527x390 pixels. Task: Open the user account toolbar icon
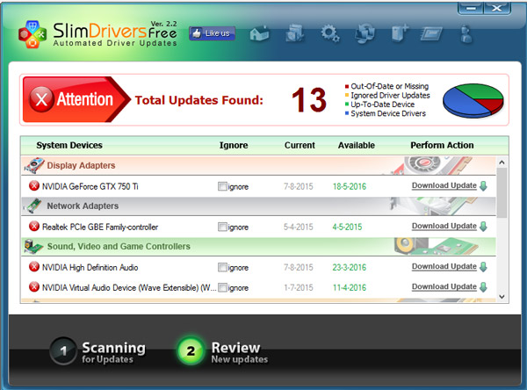[466, 34]
